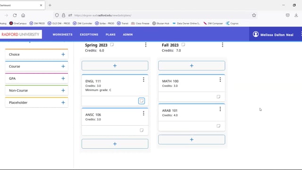Open the note icon on ENGL 111 card

point(142,101)
